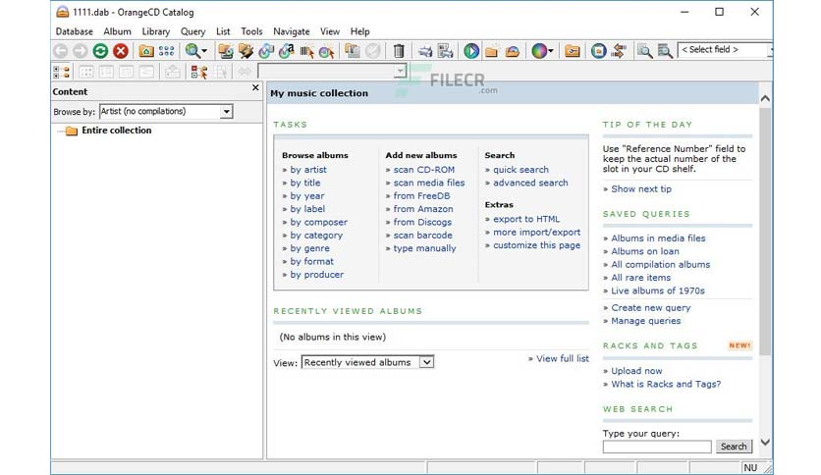Click Live albums of 1970s link
The image size is (821, 475).
tap(658, 290)
